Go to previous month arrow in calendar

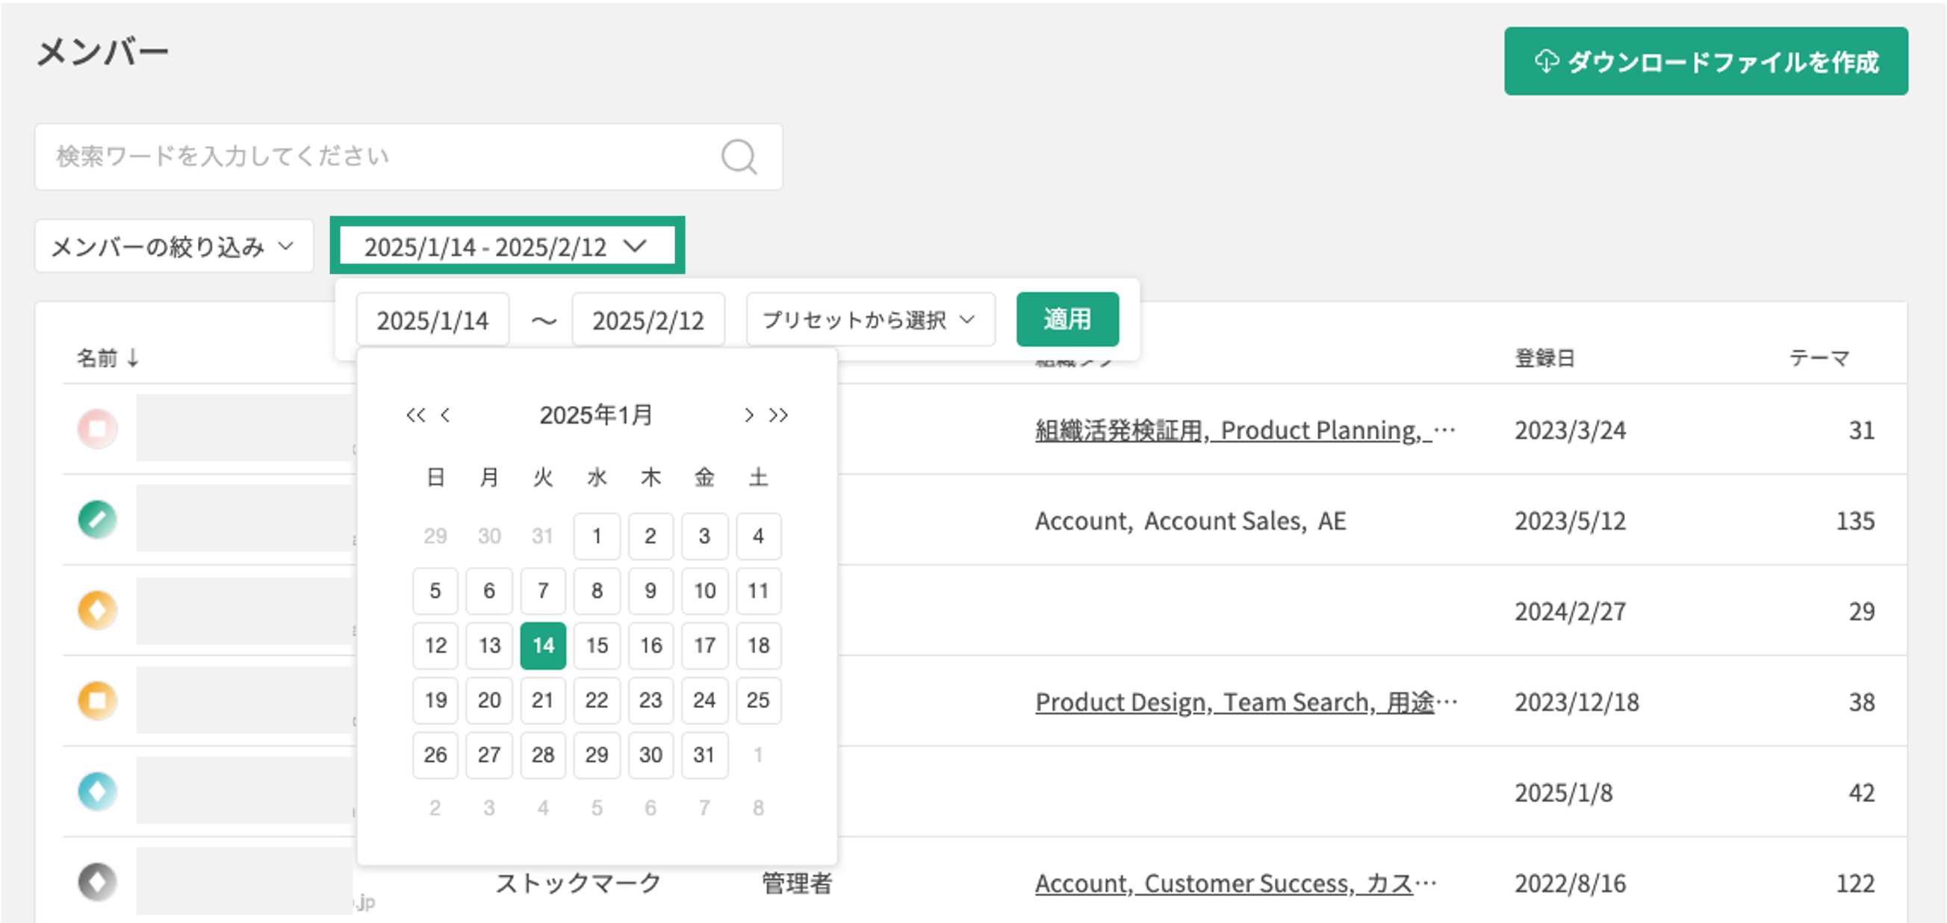click(x=446, y=415)
